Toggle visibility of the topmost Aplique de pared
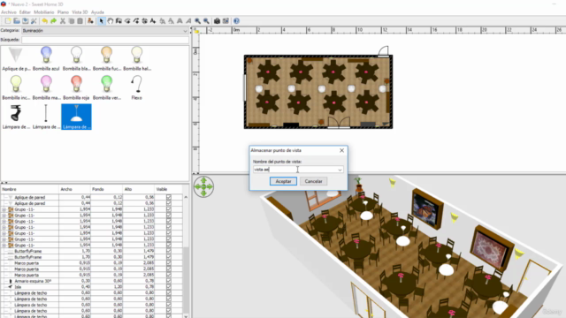This screenshot has height=318, width=566. 169,197
